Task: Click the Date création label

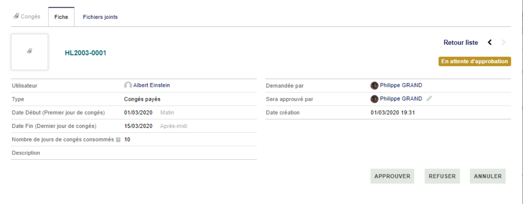Action: [x=283, y=113]
